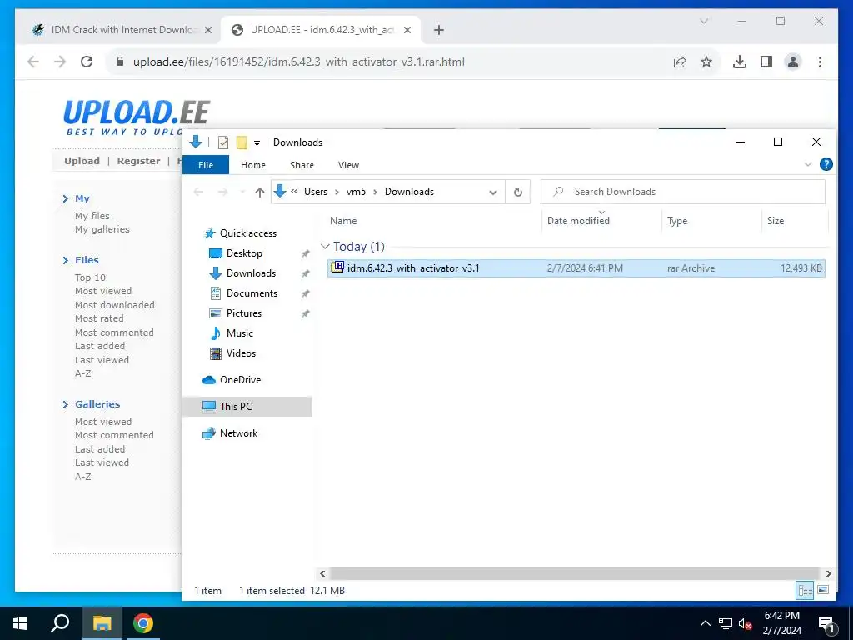
Task: Open Chrome three-dot menu
Action: (820, 62)
